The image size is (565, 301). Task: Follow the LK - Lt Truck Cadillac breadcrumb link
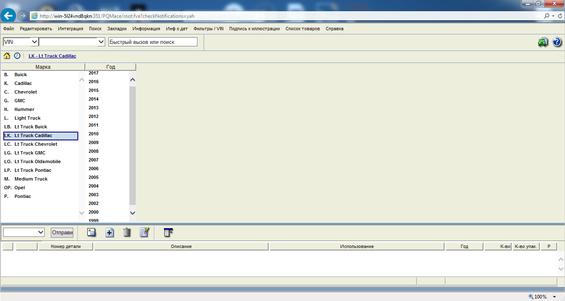[52, 56]
